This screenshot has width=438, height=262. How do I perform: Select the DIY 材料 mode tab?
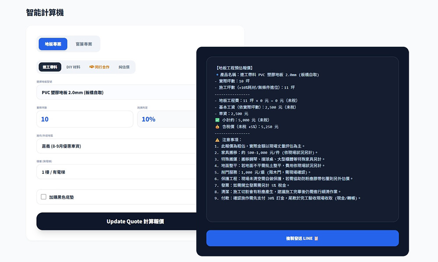pyautogui.click(x=73, y=67)
